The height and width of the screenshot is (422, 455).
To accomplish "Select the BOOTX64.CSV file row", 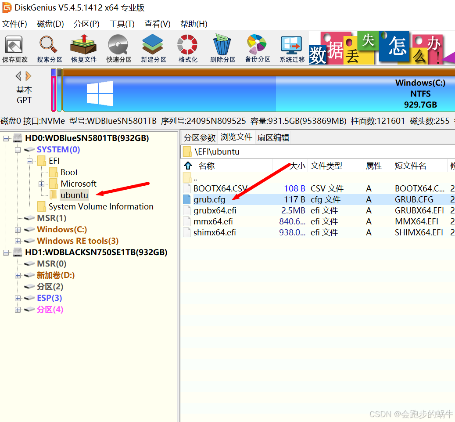I will coord(318,188).
